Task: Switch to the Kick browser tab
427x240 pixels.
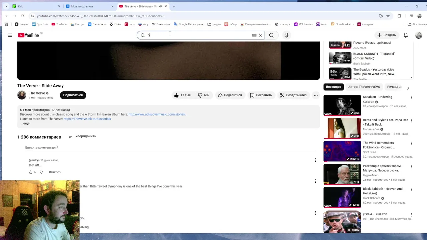Action: (x=36, y=6)
